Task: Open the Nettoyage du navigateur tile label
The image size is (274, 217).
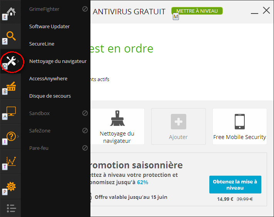Action: 117,137
